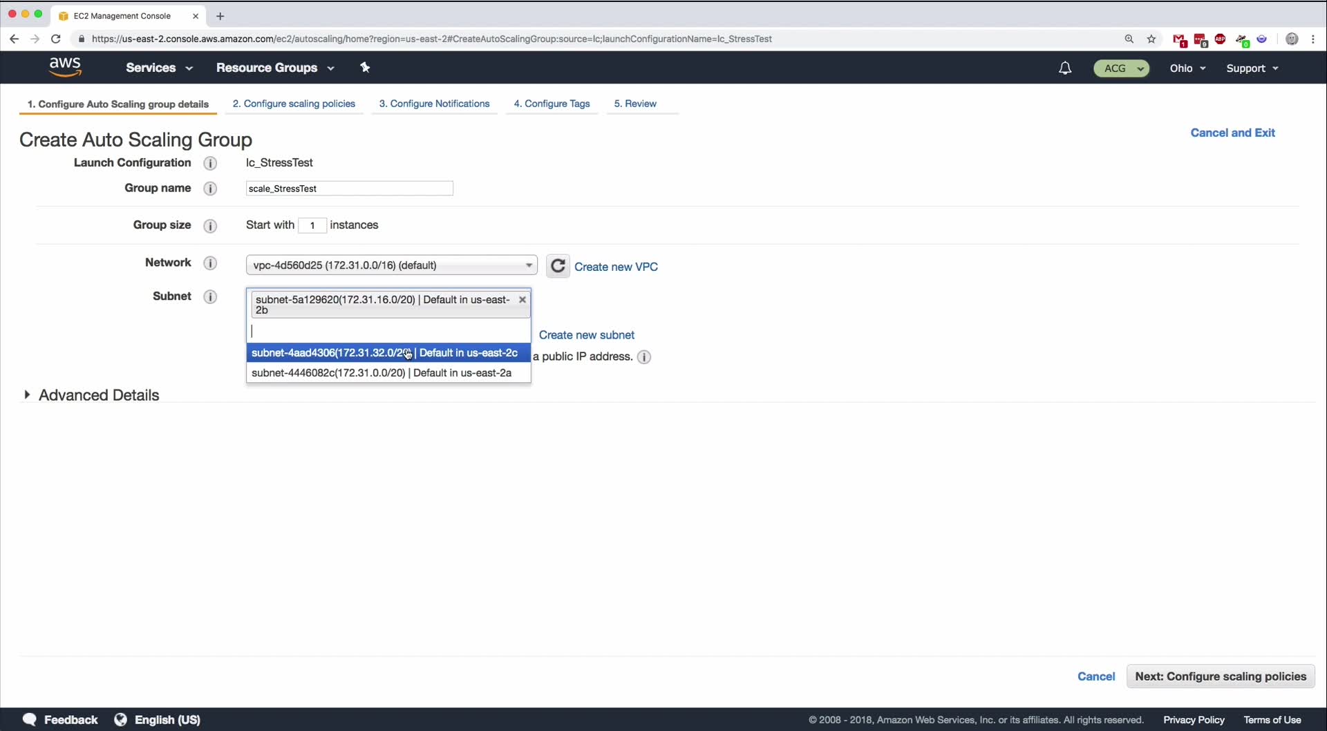This screenshot has width=1327, height=731.
Task: Open the notifications bell
Action: (x=1065, y=68)
